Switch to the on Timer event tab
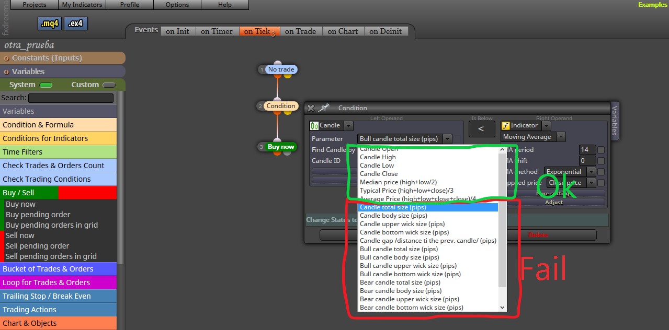The image size is (669, 330). pyautogui.click(x=217, y=31)
